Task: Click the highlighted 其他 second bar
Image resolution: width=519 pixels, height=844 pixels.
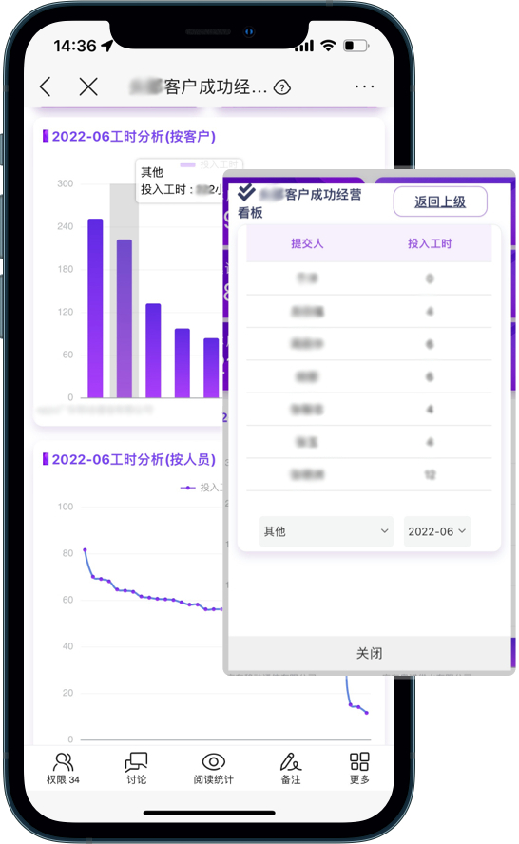Action: 125,318
